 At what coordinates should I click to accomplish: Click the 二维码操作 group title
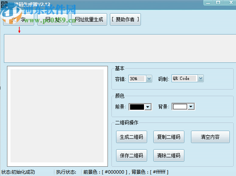(x=127, y=123)
